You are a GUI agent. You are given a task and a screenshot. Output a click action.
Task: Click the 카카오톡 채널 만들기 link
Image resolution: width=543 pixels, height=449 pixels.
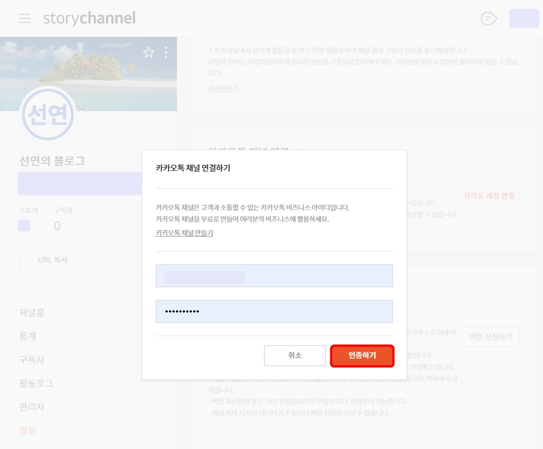pyautogui.click(x=184, y=233)
